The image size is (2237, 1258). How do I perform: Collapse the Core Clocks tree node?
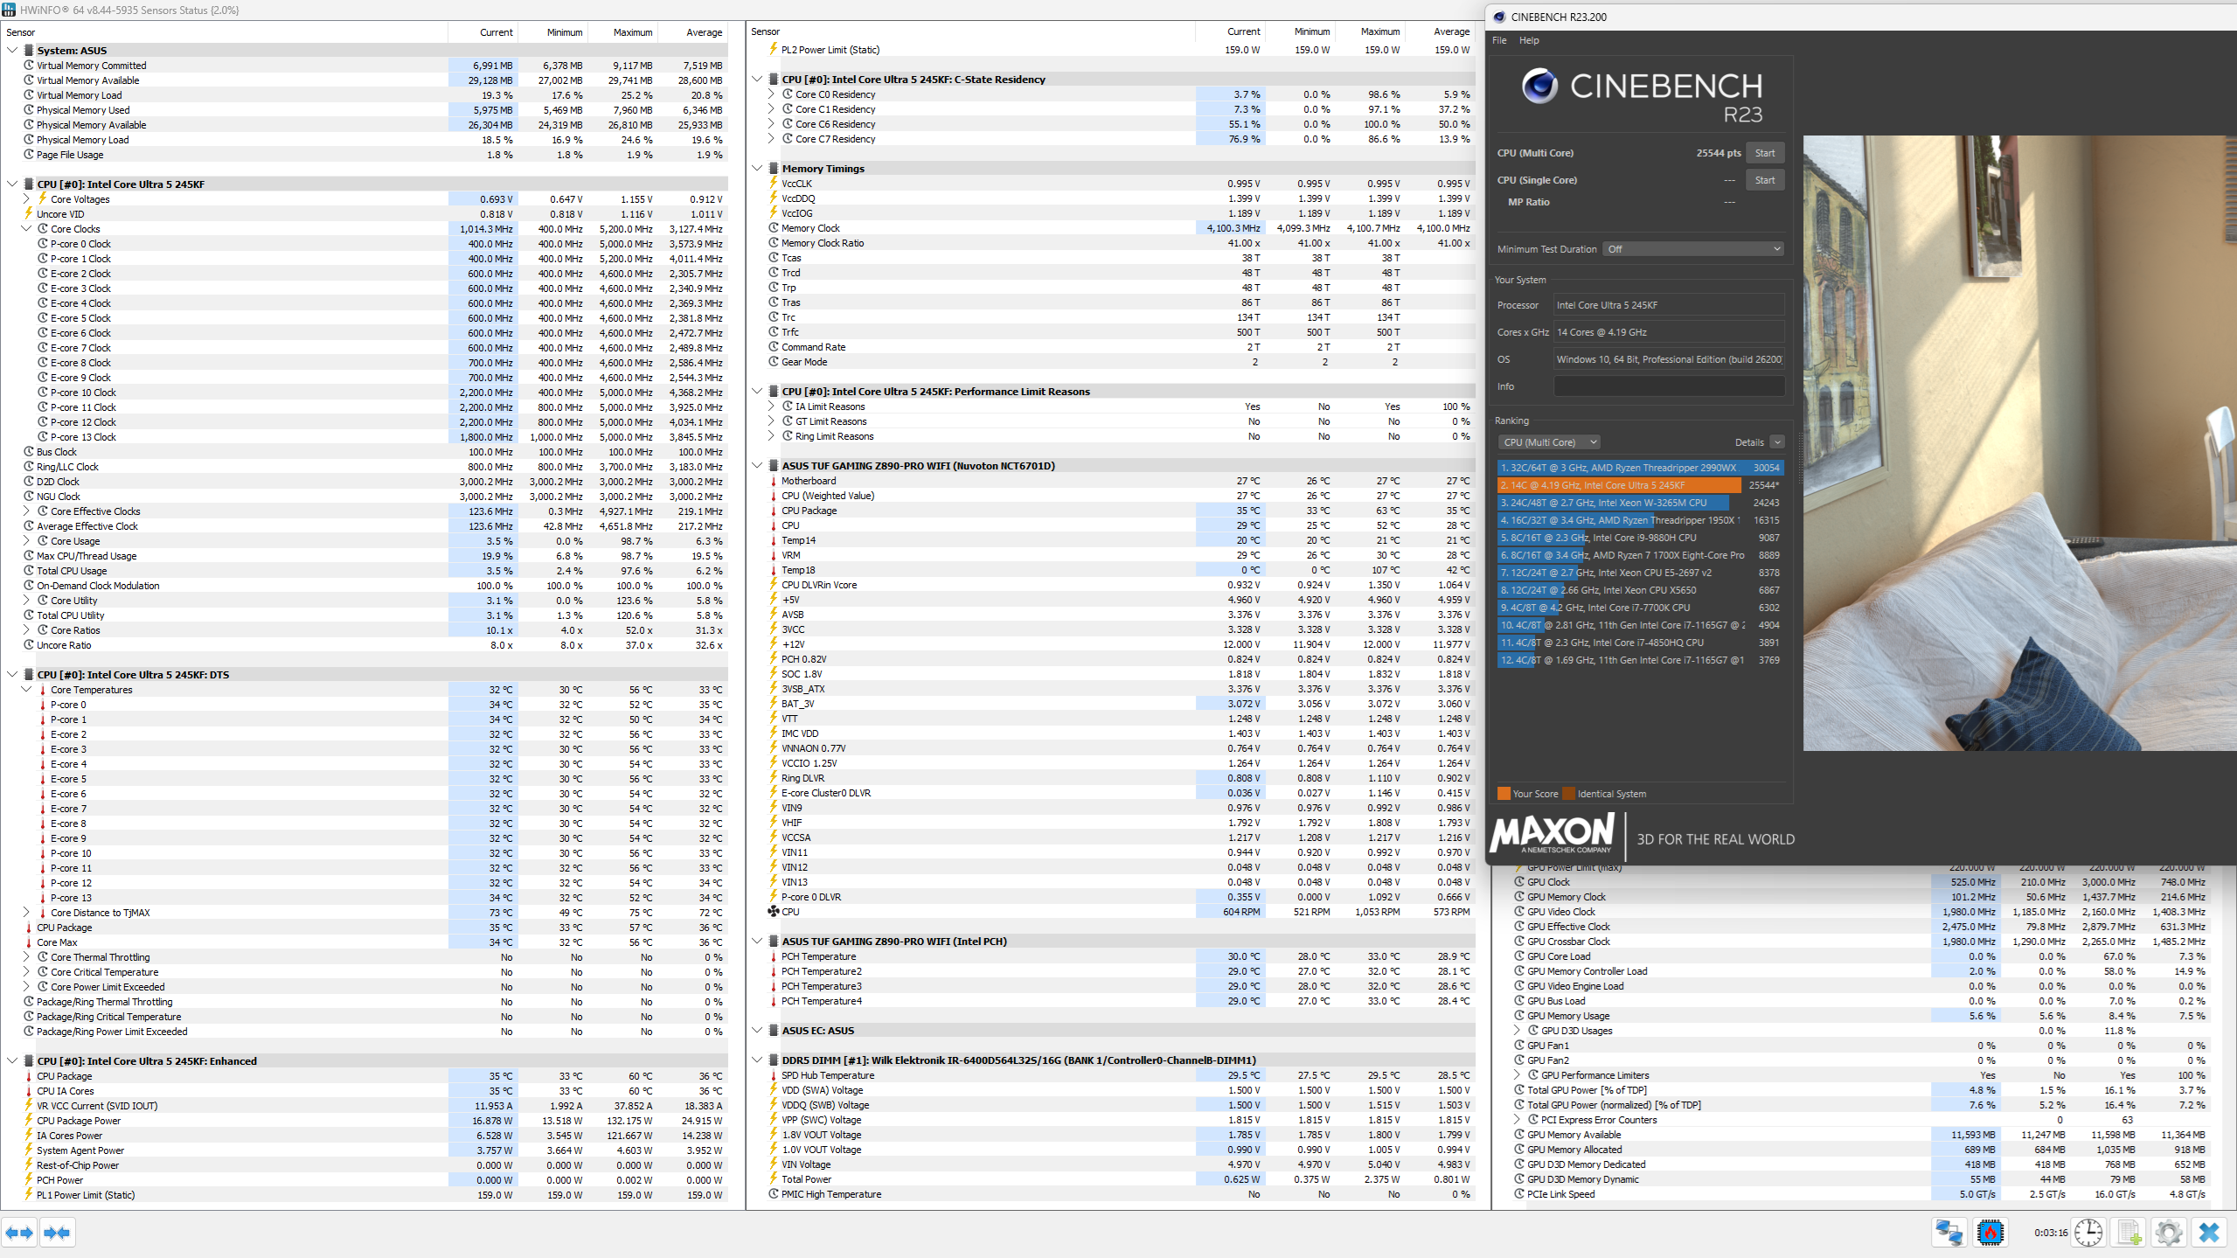(26, 229)
